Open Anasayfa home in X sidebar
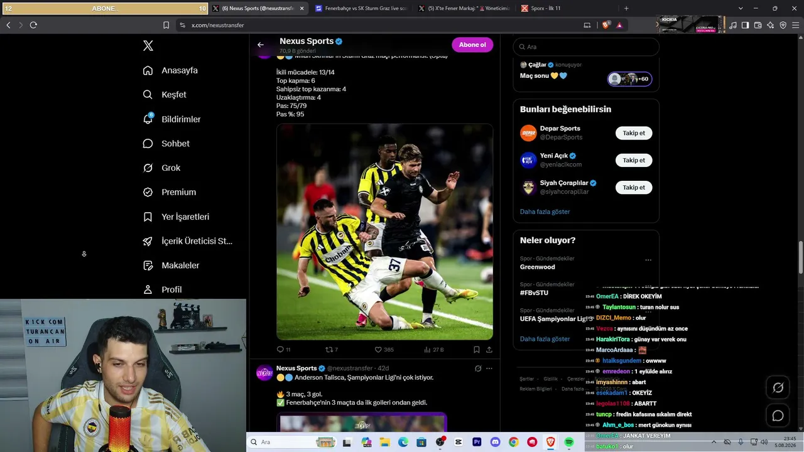 [x=170, y=70]
